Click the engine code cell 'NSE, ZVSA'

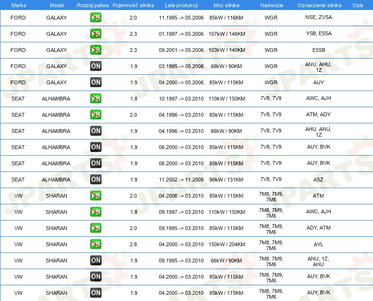click(x=319, y=17)
